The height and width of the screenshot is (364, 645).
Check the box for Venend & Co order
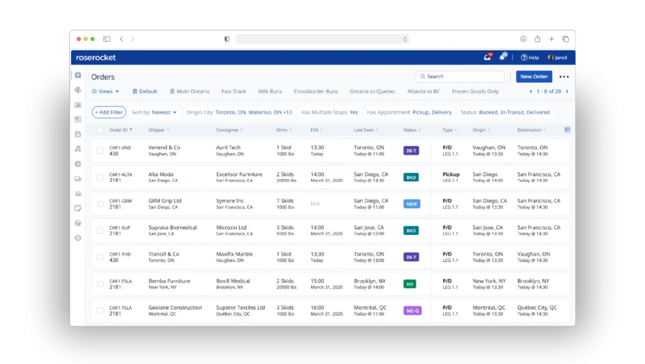pyautogui.click(x=100, y=151)
